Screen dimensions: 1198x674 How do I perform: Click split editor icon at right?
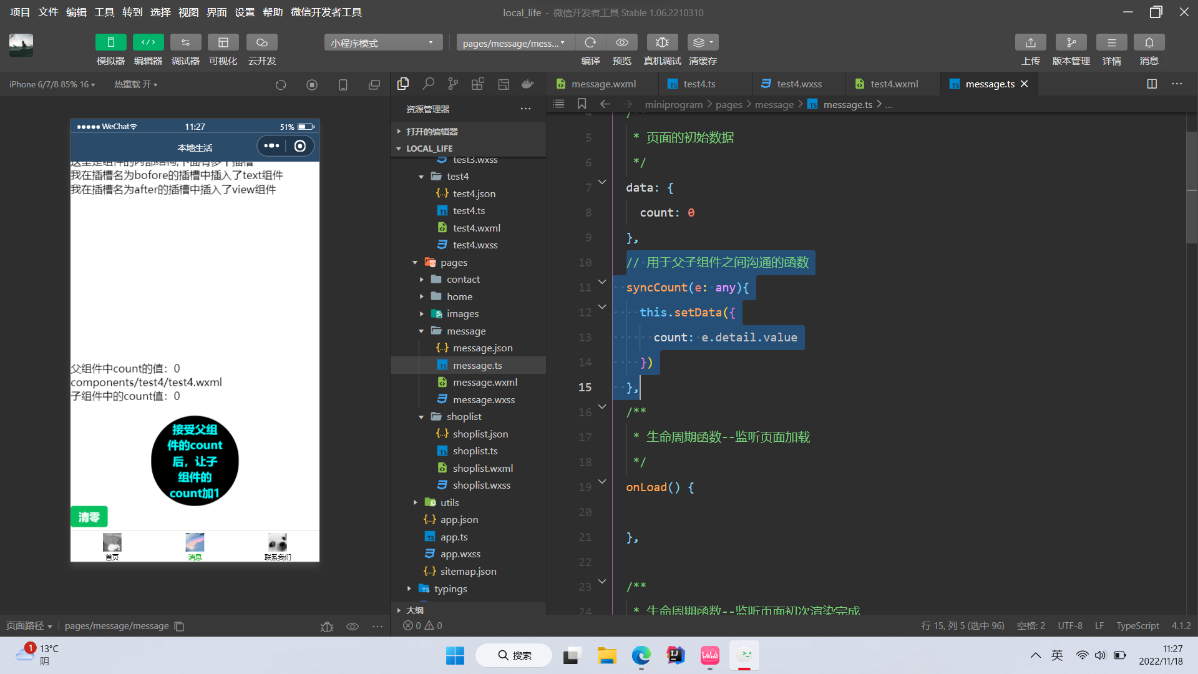[x=1152, y=84]
